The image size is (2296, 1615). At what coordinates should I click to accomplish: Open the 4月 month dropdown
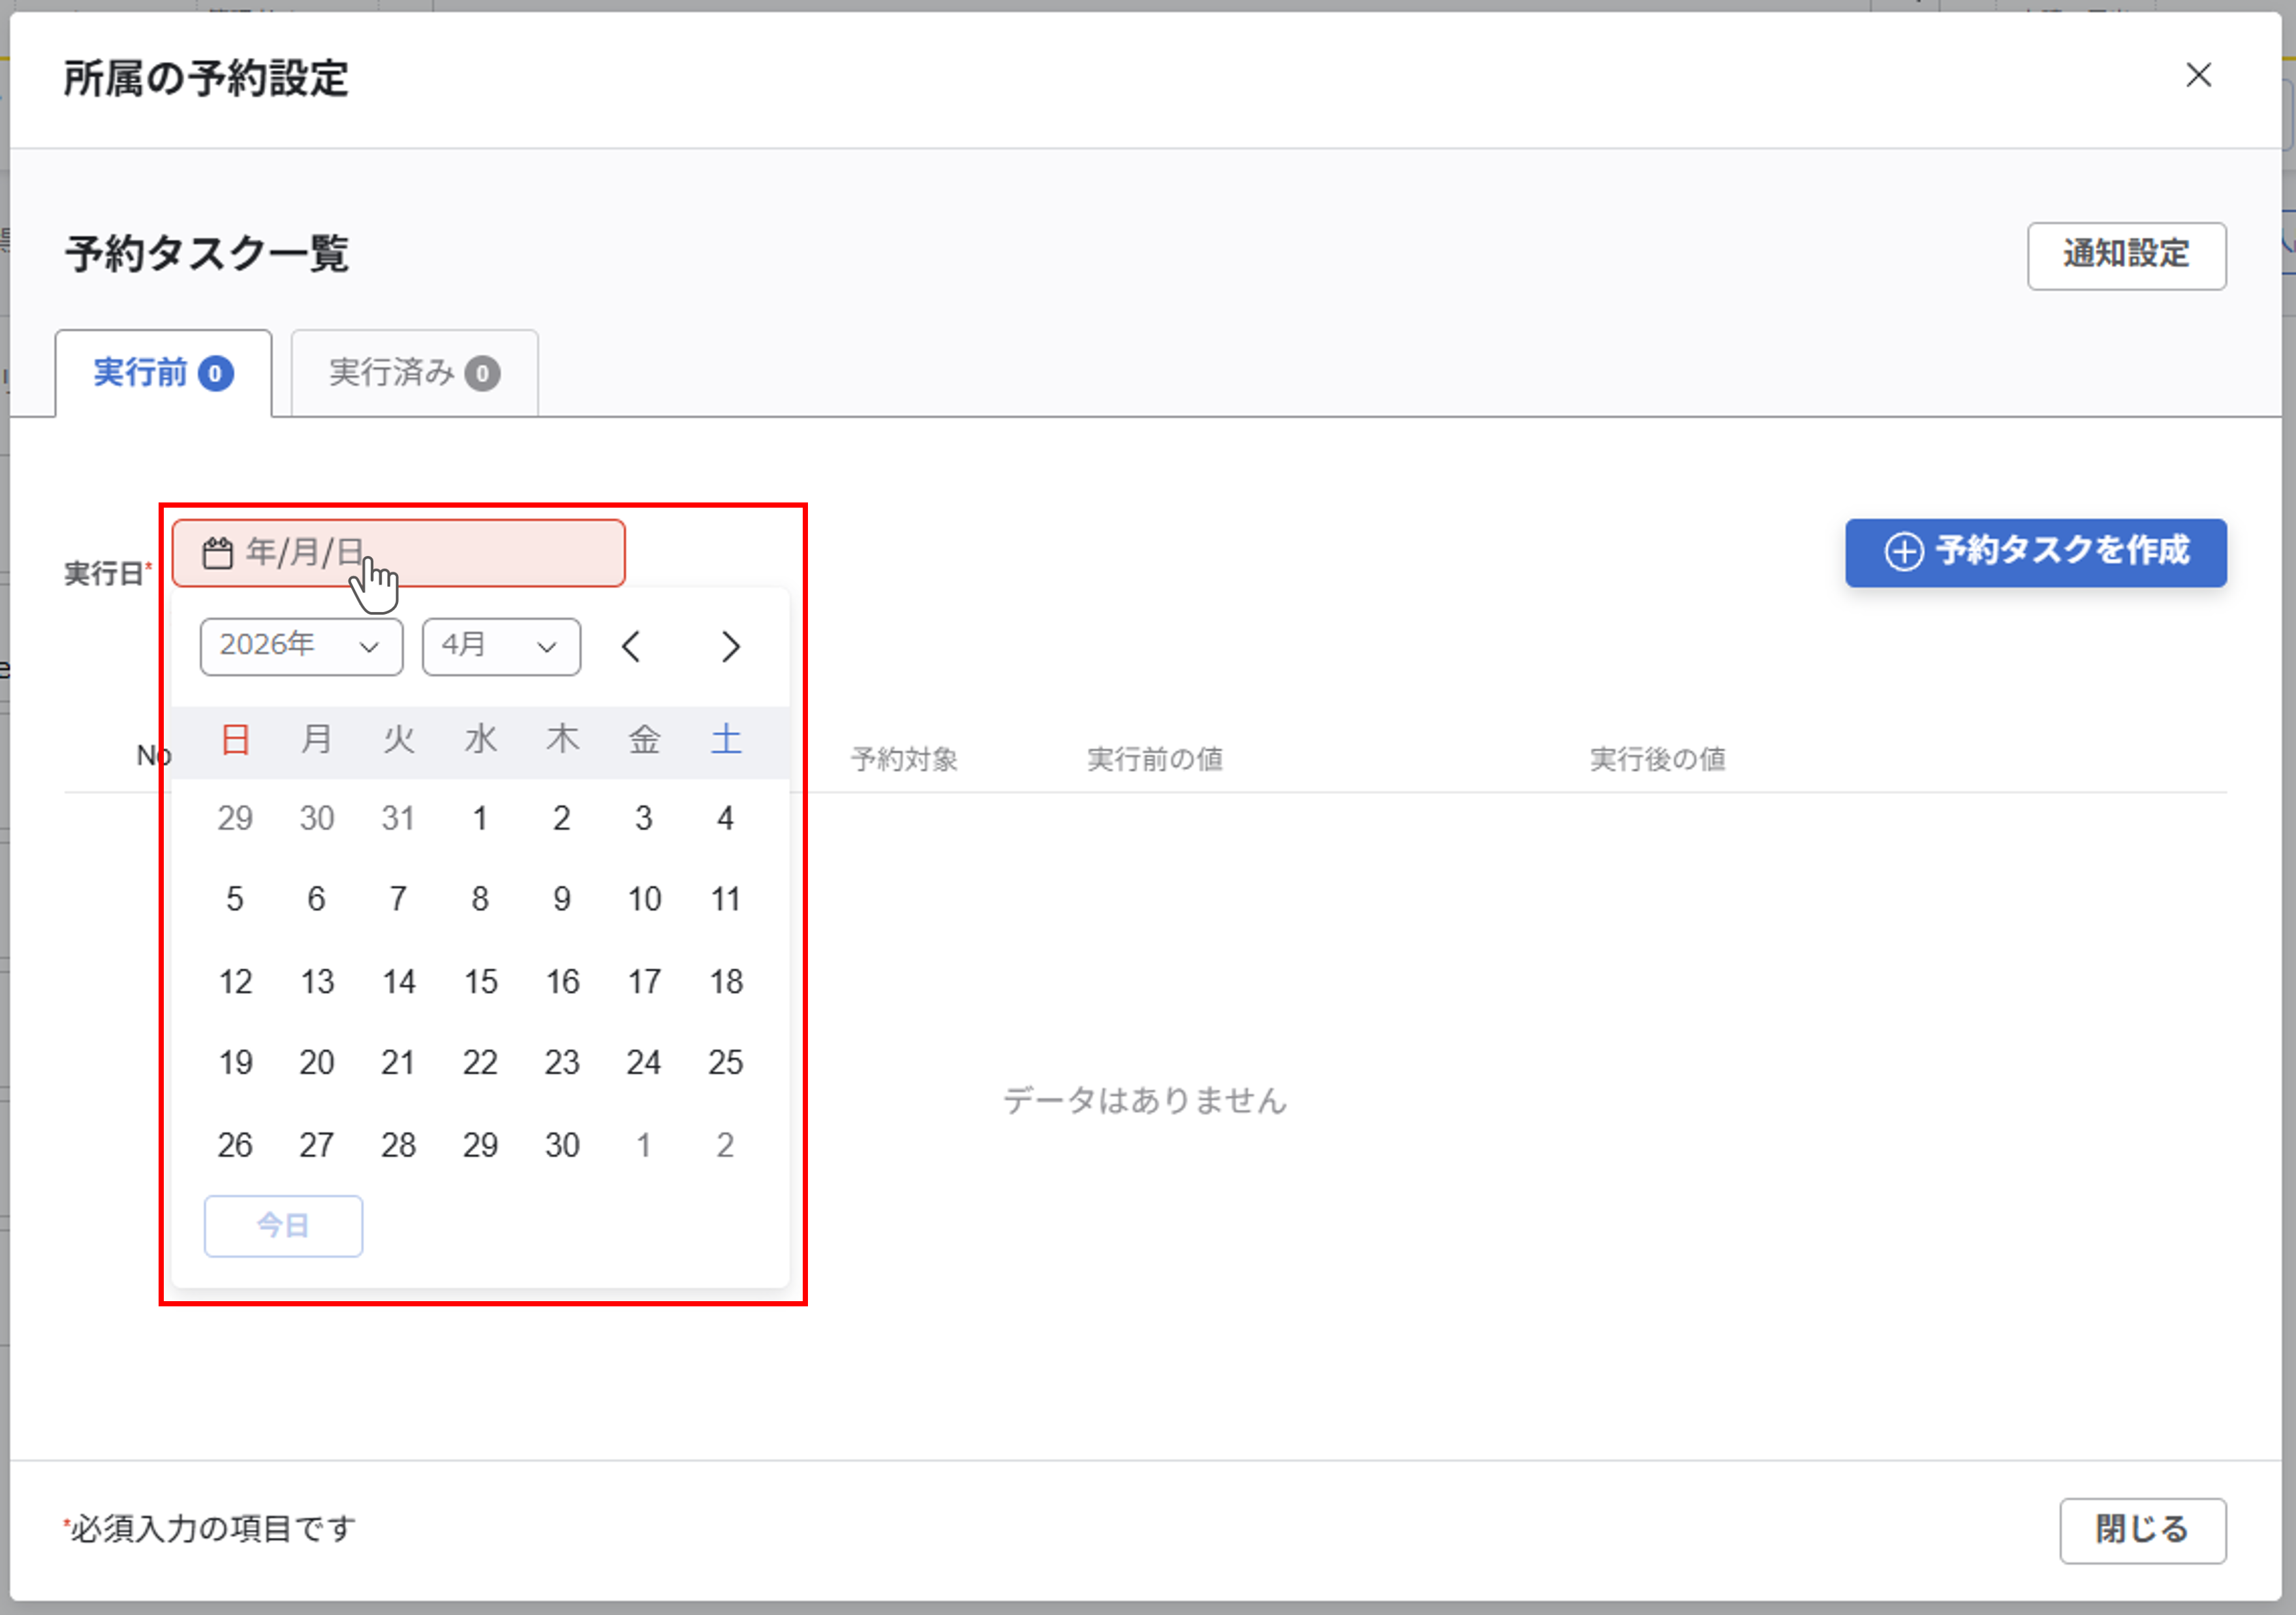tap(500, 647)
